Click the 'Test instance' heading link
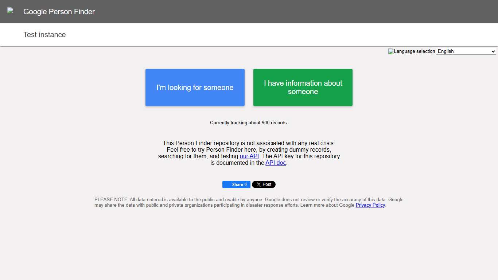The width and height of the screenshot is (498, 280). 44,35
